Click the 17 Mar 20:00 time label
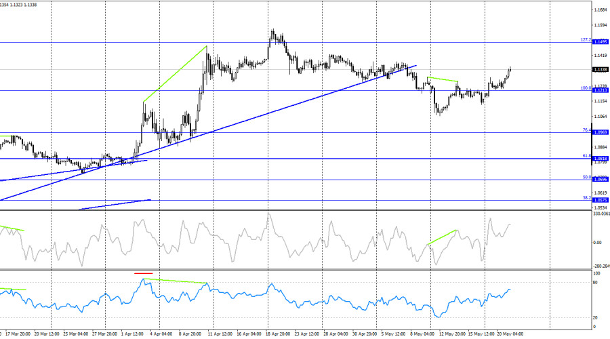This screenshot has height=339, width=610. (18, 334)
